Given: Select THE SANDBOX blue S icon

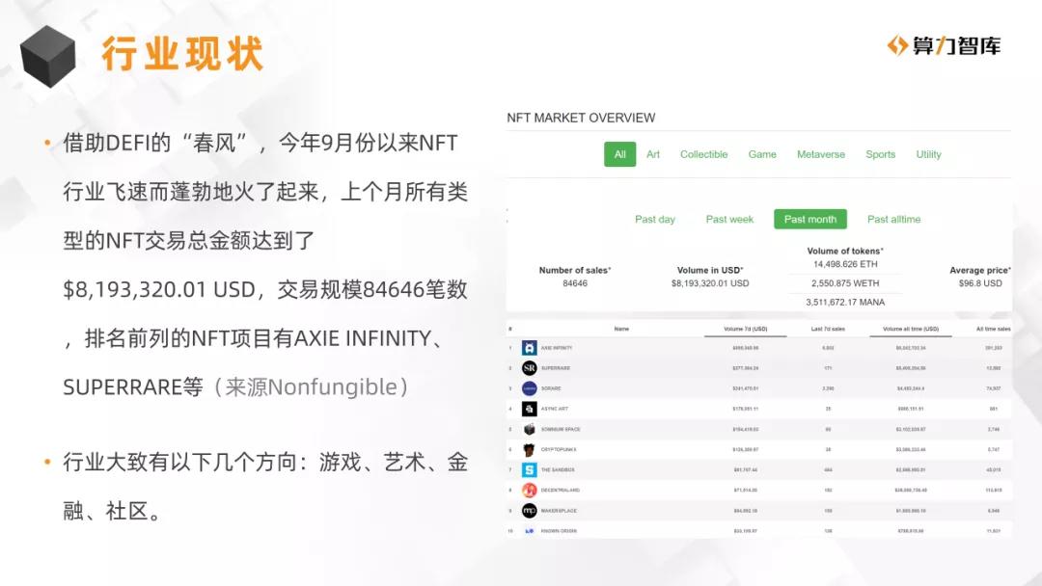Looking at the screenshot, I should coord(528,468).
